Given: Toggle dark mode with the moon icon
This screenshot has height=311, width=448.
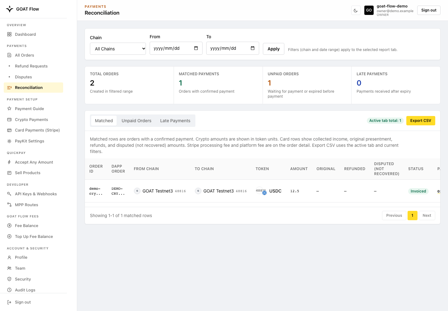Looking at the screenshot, I should pos(356,10).
